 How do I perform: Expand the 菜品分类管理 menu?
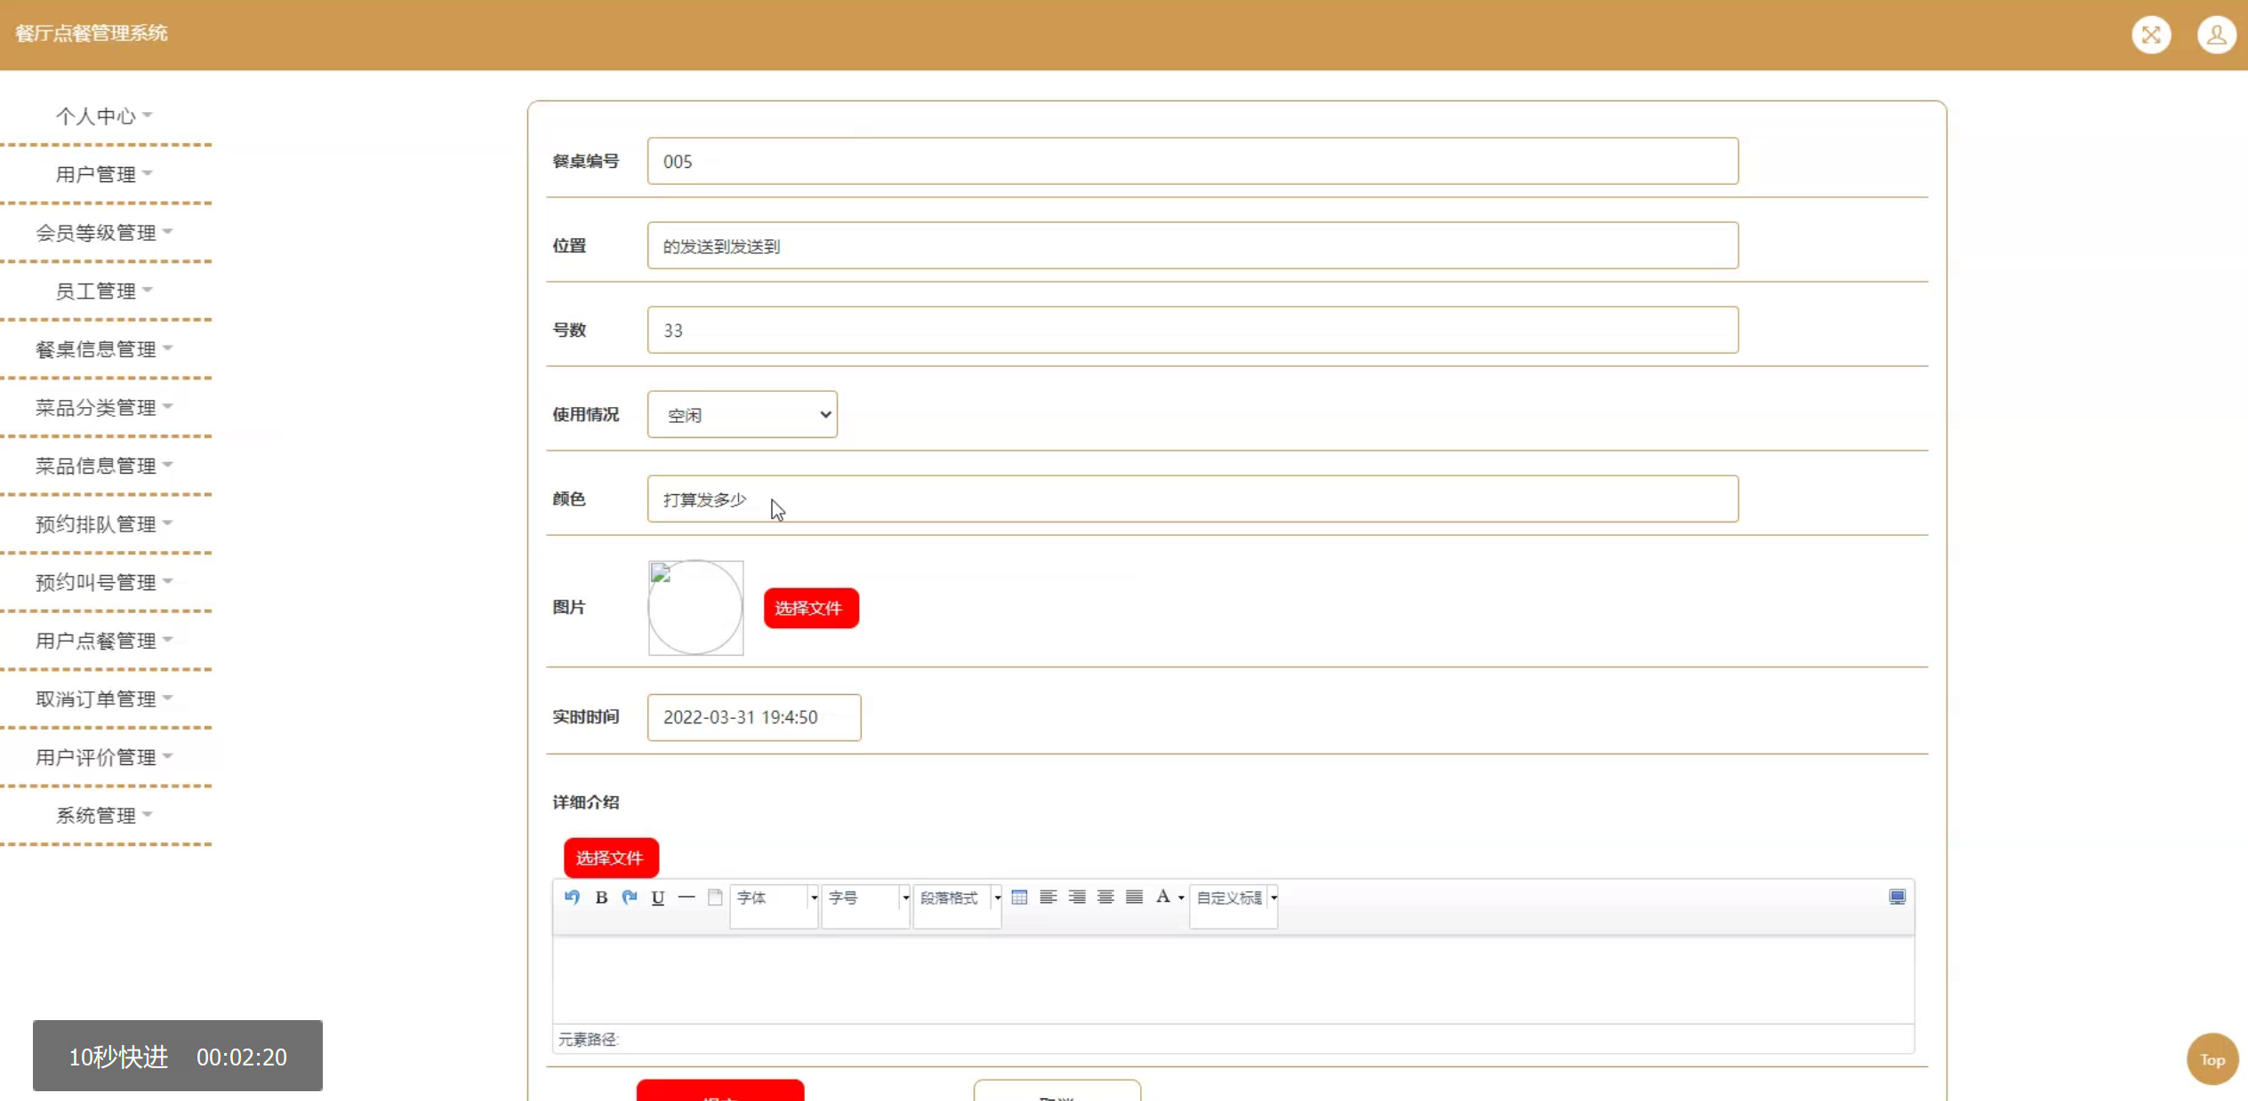pyautogui.click(x=104, y=408)
